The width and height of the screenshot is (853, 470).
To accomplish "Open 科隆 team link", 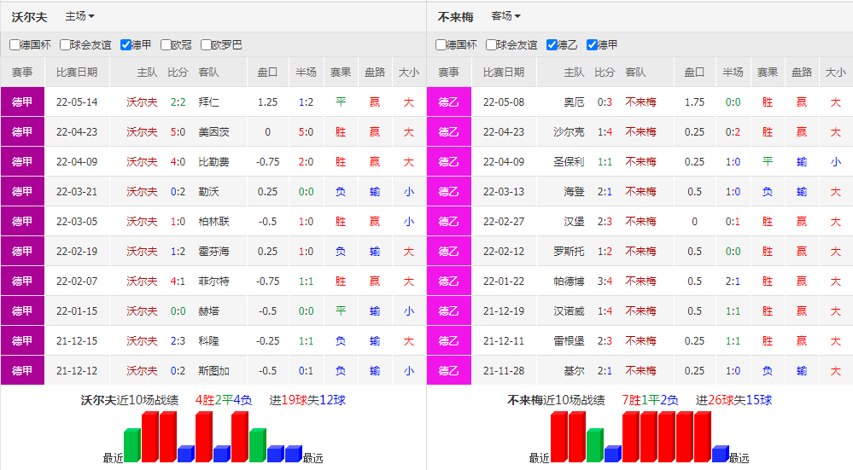I will [x=209, y=341].
